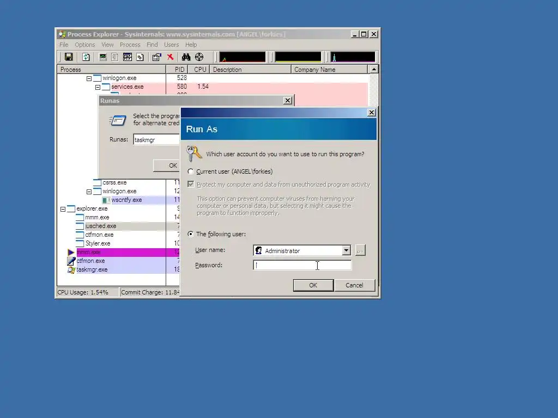
Task: Click the Runas program text field
Action: pyautogui.click(x=157, y=140)
